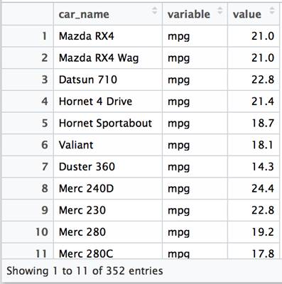The width and height of the screenshot is (282, 284).
Task: Select the Hornet Sportabout cell
Action: pos(108,124)
